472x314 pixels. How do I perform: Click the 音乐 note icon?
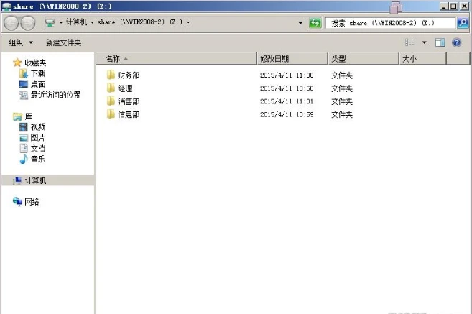point(24,159)
